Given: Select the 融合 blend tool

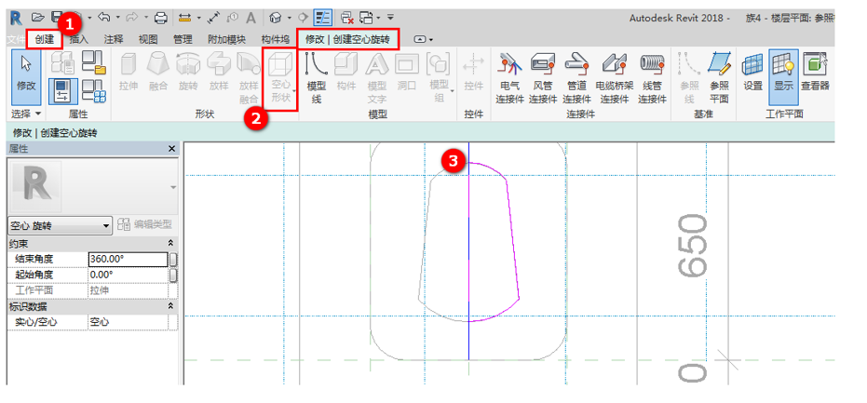Looking at the screenshot, I should (x=158, y=72).
